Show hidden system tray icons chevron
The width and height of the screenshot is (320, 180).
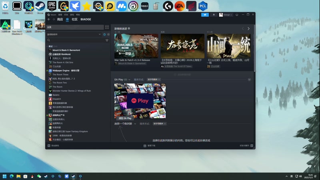coord(286,176)
